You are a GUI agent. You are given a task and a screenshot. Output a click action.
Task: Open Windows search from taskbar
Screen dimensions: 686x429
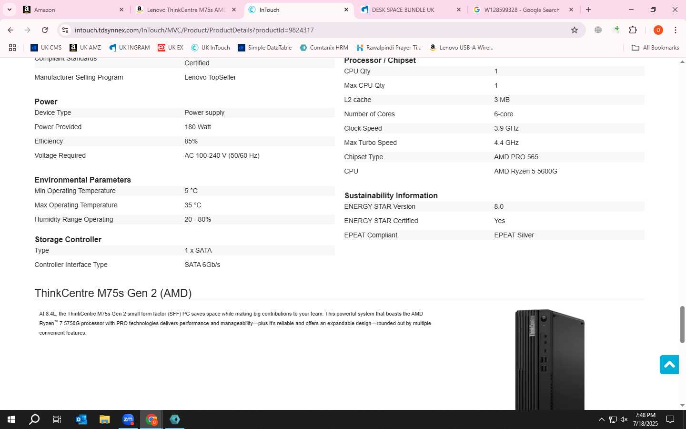pos(34,419)
